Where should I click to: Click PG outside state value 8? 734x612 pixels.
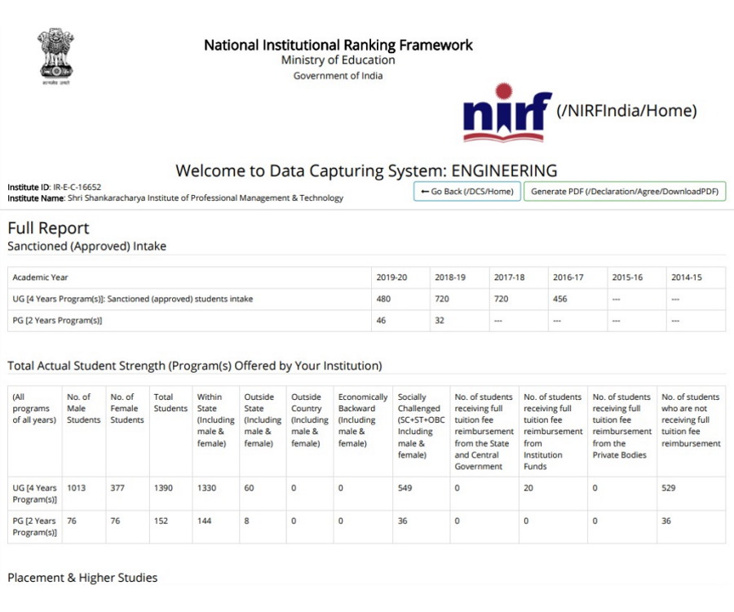(246, 521)
